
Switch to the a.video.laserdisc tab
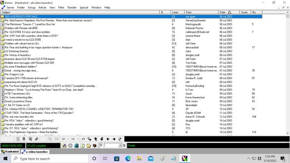pos(35,152)
